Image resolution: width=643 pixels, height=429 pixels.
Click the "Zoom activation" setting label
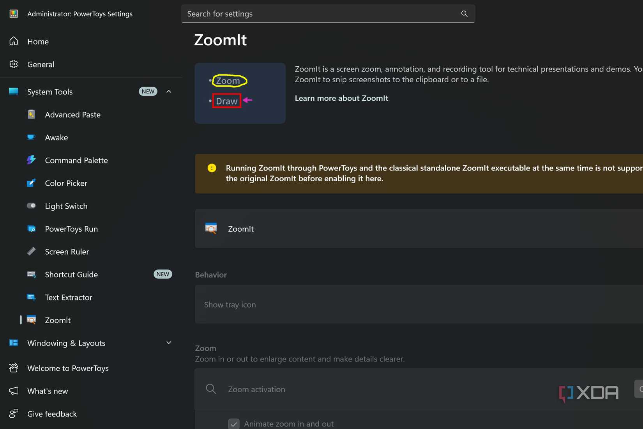coord(256,389)
